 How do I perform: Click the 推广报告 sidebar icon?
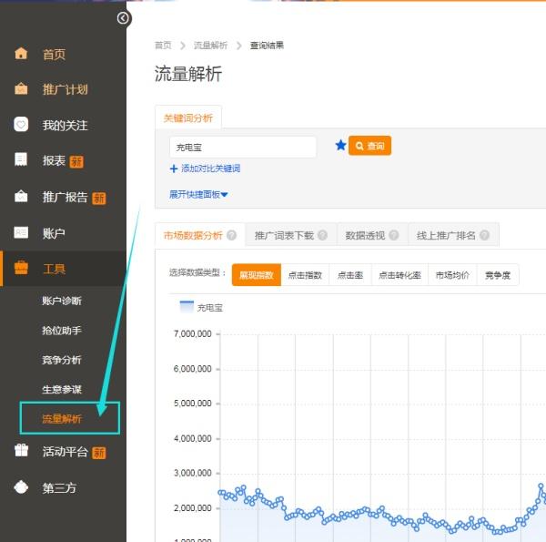point(21,196)
